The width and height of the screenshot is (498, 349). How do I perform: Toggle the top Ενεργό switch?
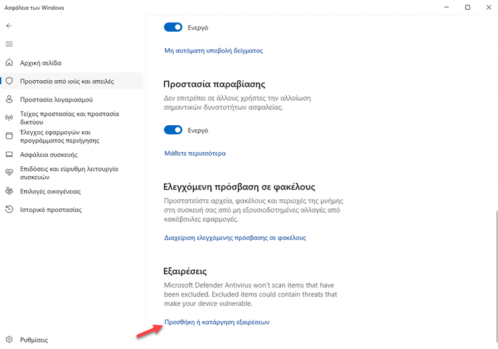173,28
